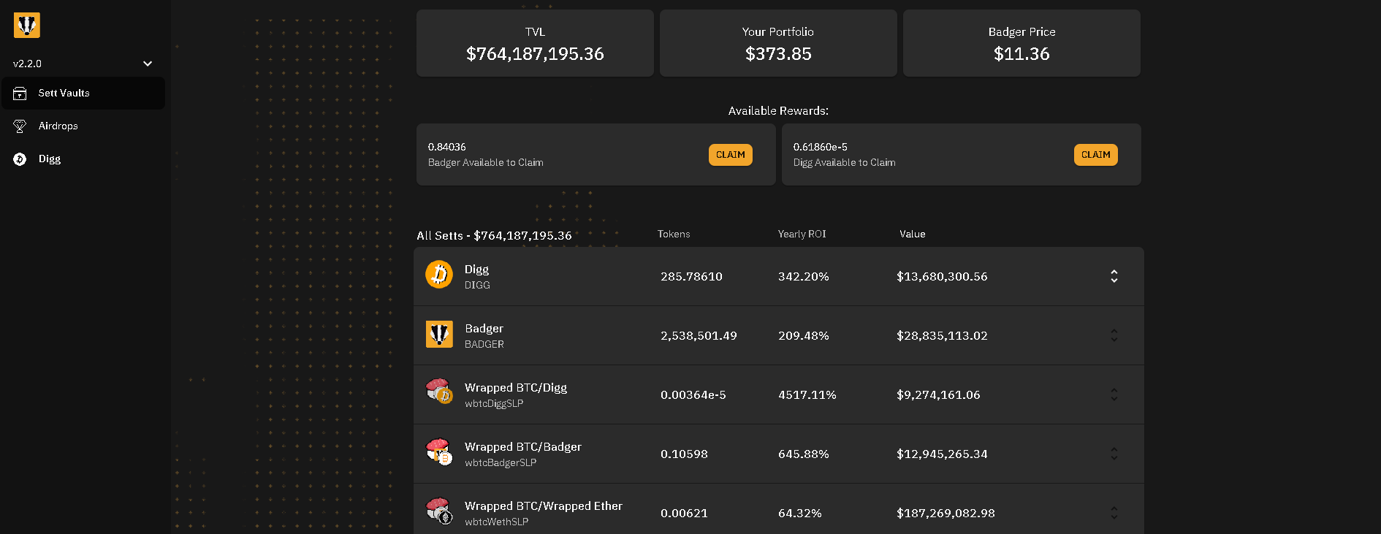The image size is (1381, 534).
Task: Click the 2,538,501.49 tokens value
Action: click(699, 335)
